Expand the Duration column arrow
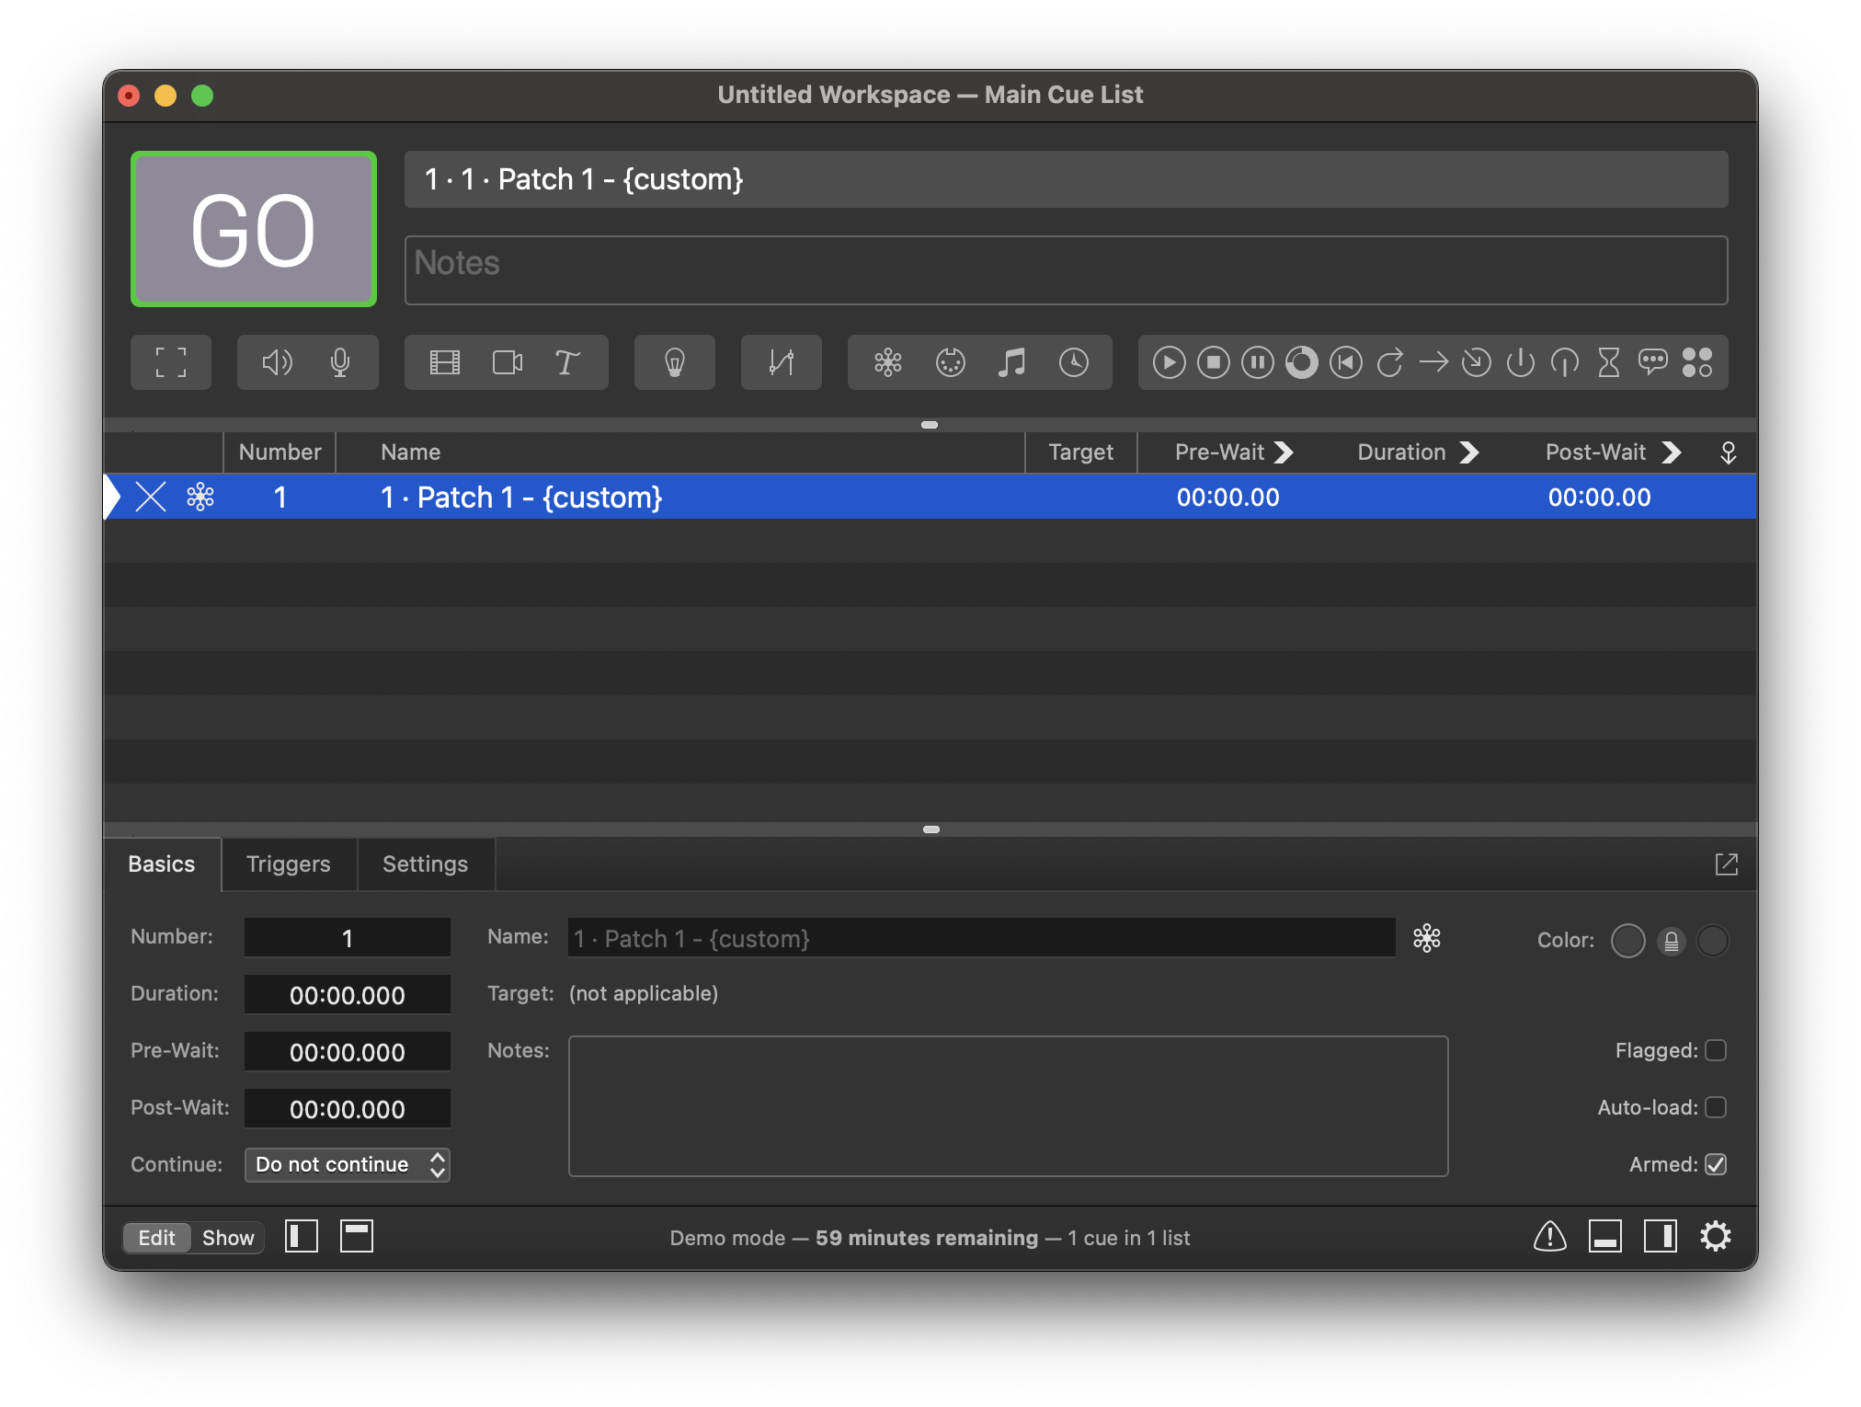Viewport: 1861px width, 1407px height. pos(1469,452)
